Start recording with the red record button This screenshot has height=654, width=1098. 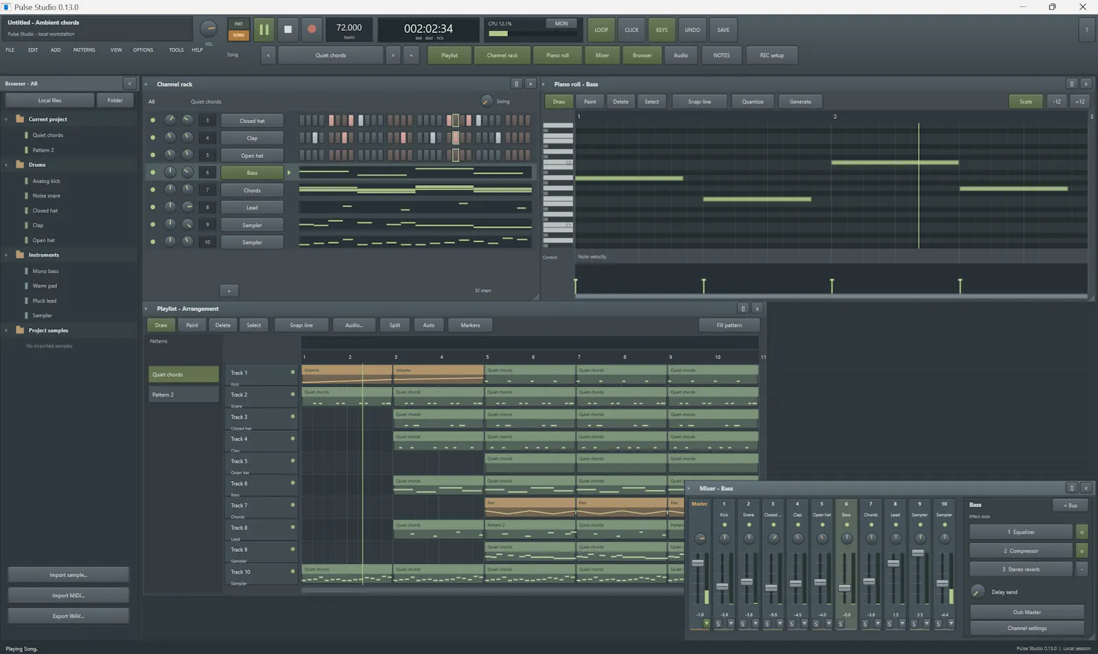pyautogui.click(x=312, y=30)
